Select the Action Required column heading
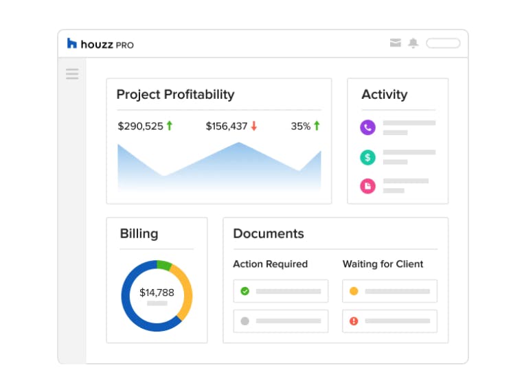The width and height of the screenshot is (522, 381). (x=270, y=264)
